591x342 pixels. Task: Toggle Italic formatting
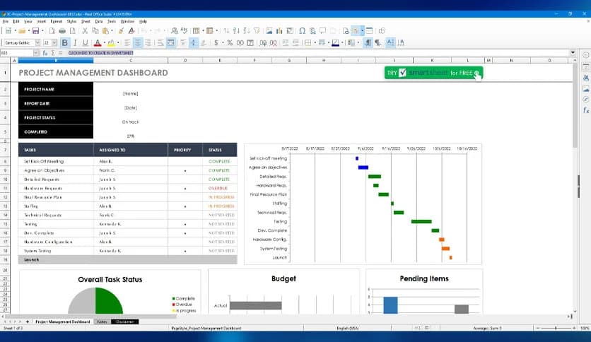[75, 43]
